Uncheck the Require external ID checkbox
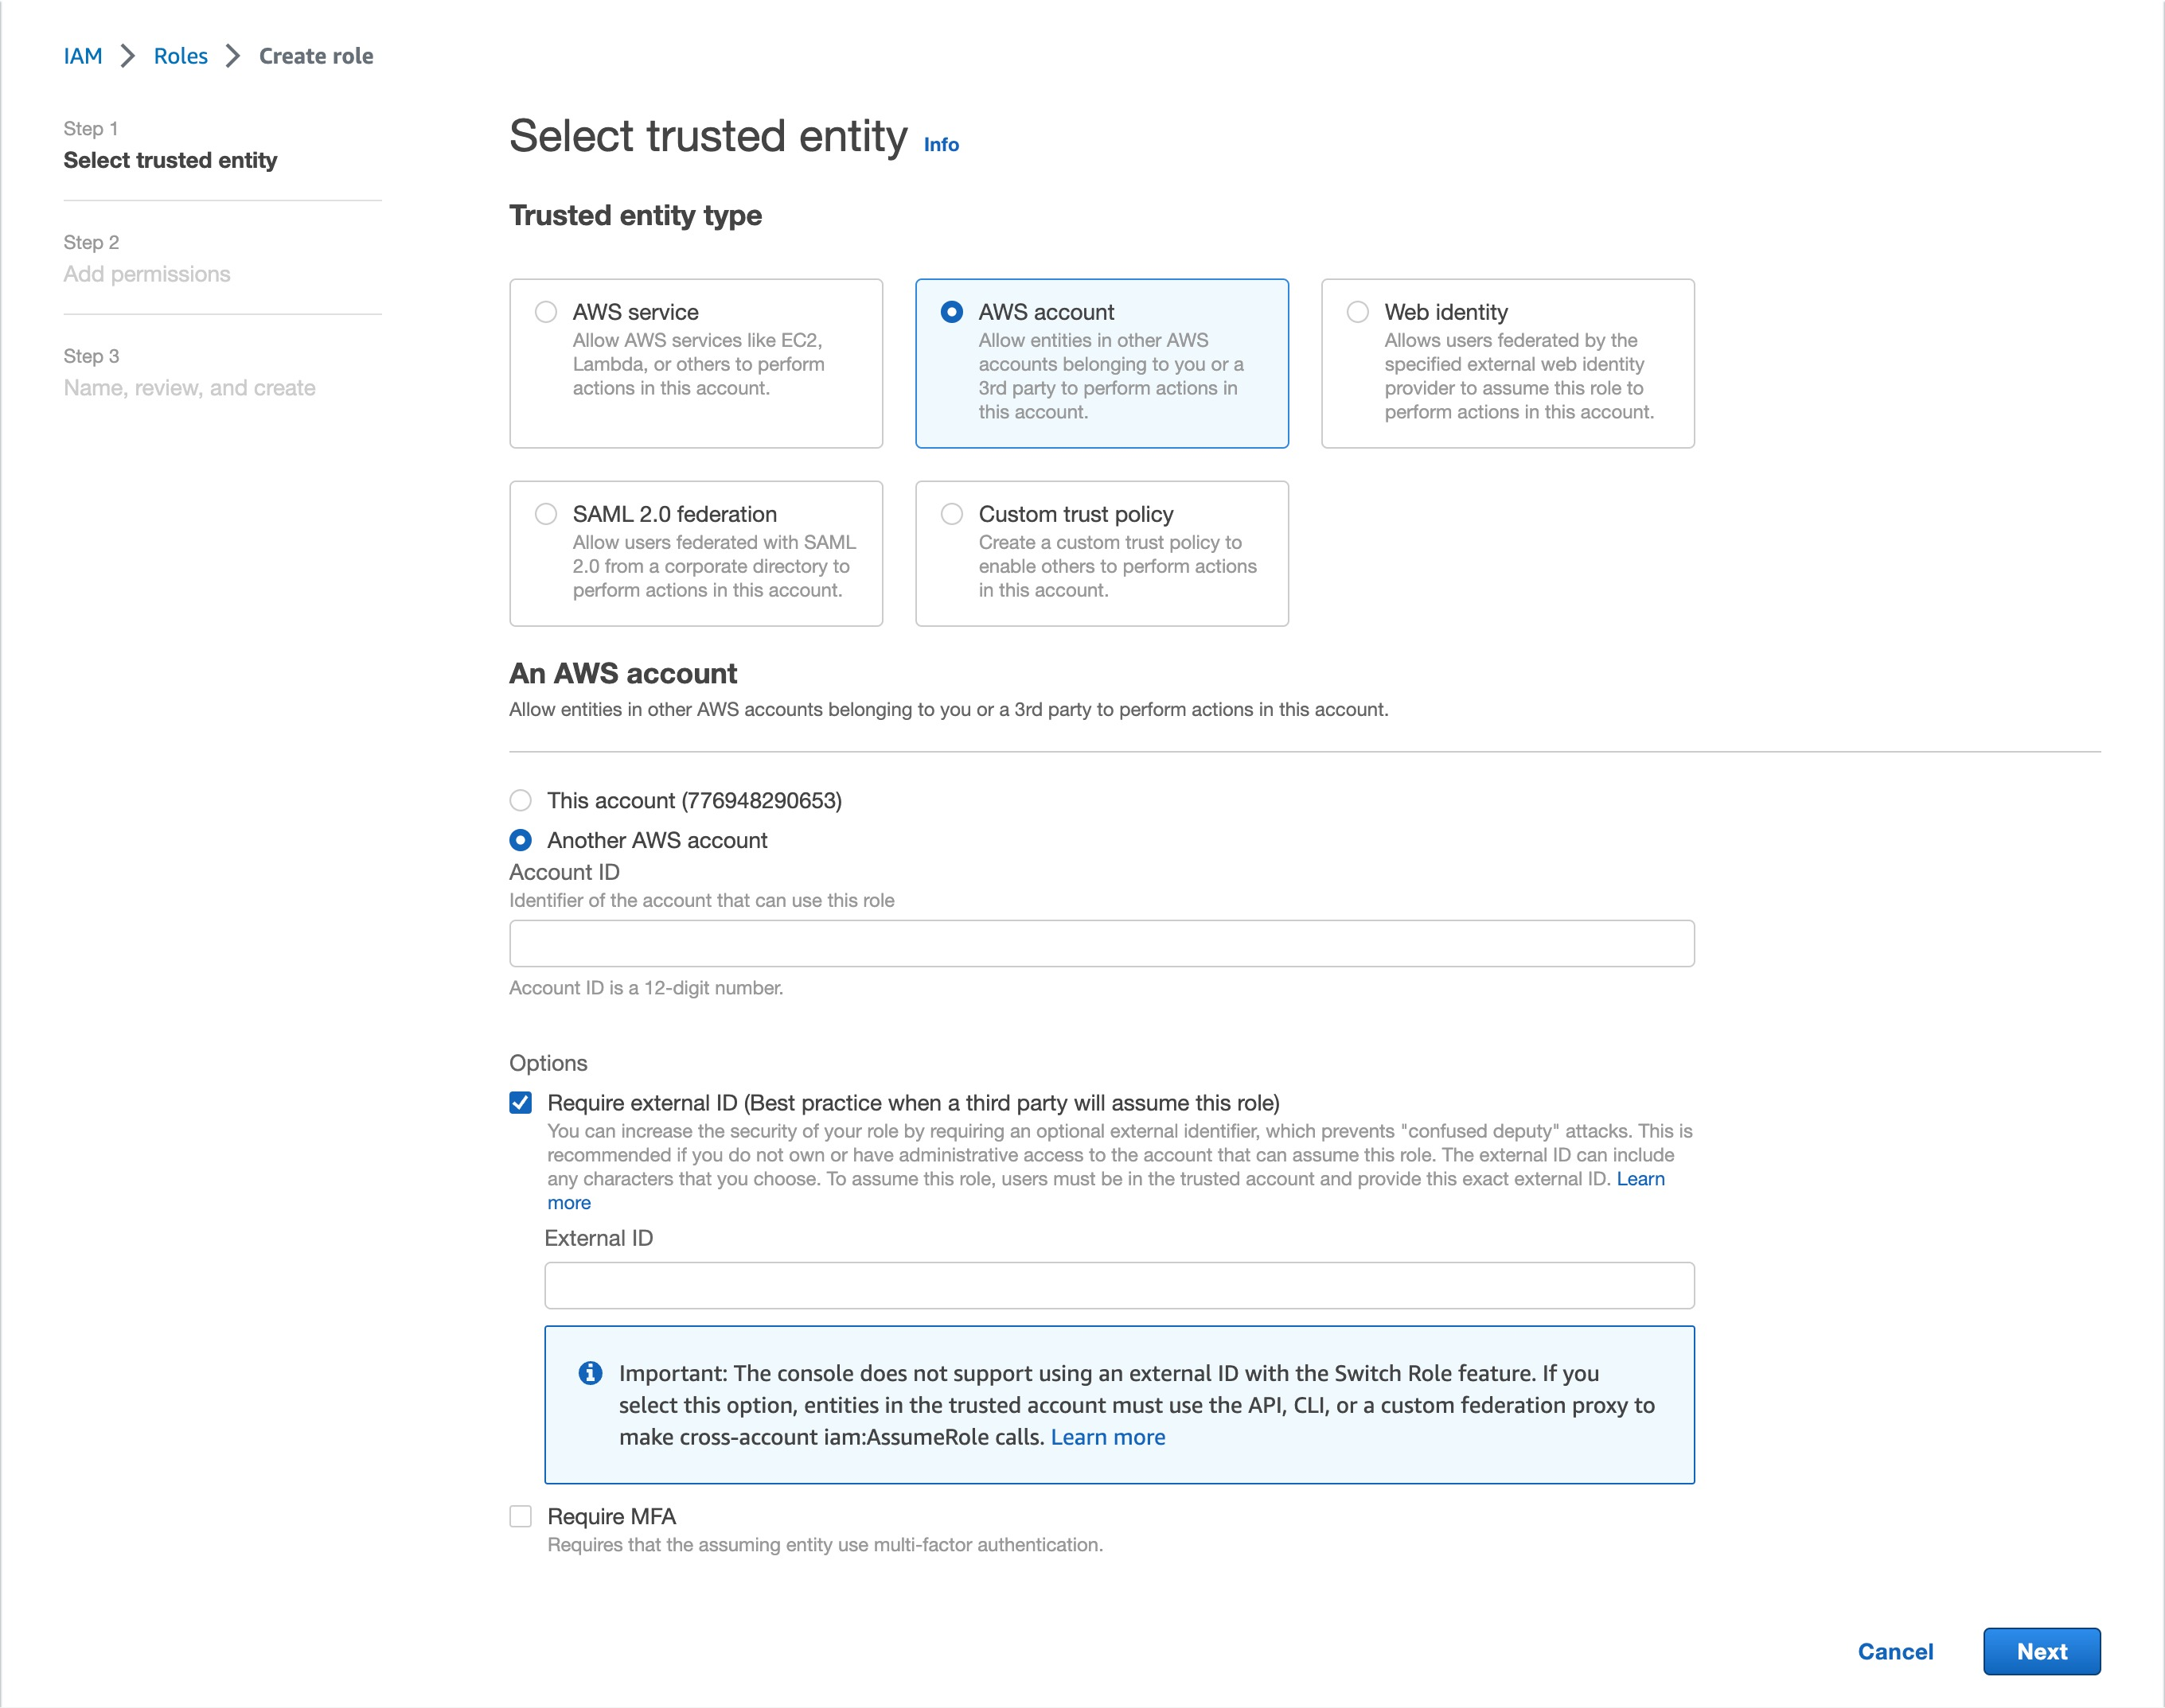Screen dimensions: 2165x1708 point(521,1102)
